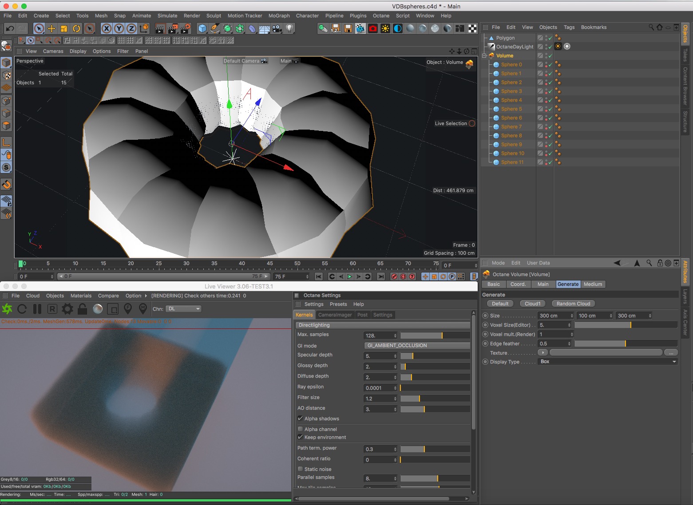The width and height of the screenshot is (693, 505).
Task: Click the Rotate tool icon
Action: pyautogui.click(x=76, y=29)
